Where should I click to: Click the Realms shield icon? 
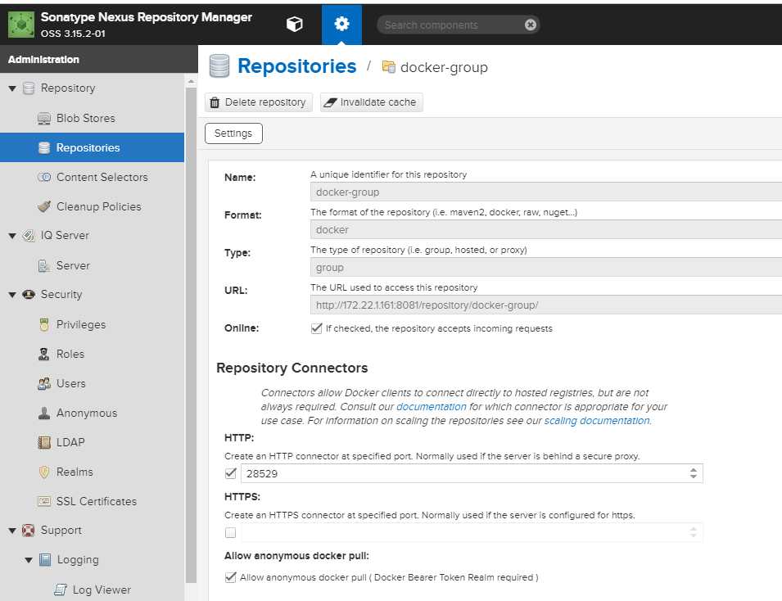[x=44, y=472]
